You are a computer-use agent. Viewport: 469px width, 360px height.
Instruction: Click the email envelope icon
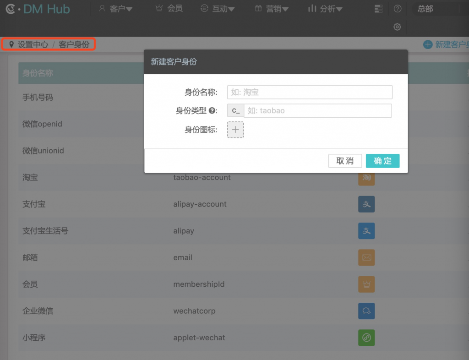point(366,257)
